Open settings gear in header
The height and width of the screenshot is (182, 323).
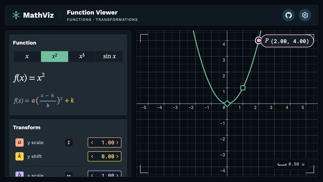pos(305,15)
